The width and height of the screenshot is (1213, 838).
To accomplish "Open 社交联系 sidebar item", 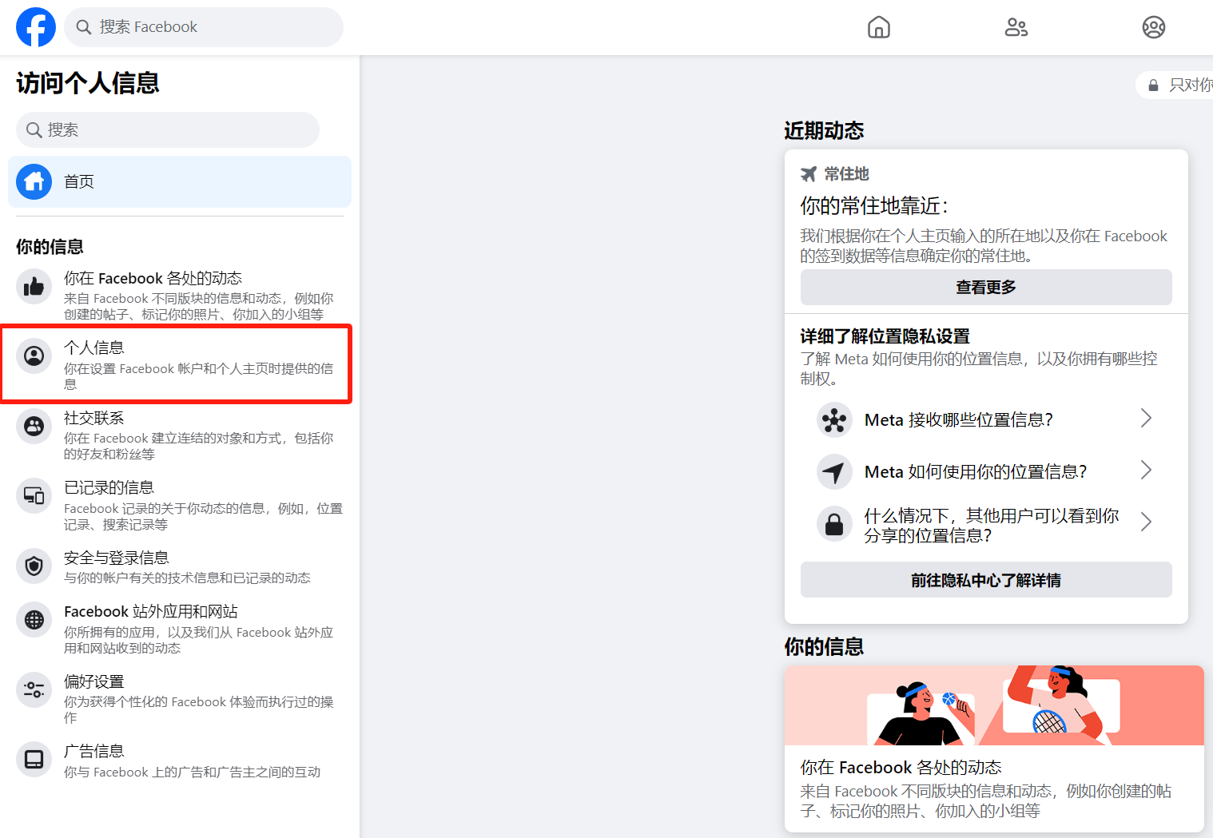I will coord(180,435).
